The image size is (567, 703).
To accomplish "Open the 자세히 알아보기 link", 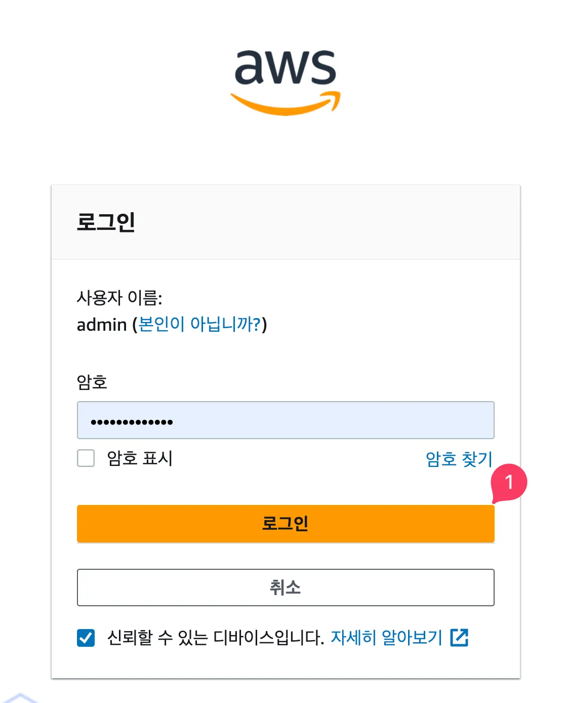I will [x=386, y=638].
